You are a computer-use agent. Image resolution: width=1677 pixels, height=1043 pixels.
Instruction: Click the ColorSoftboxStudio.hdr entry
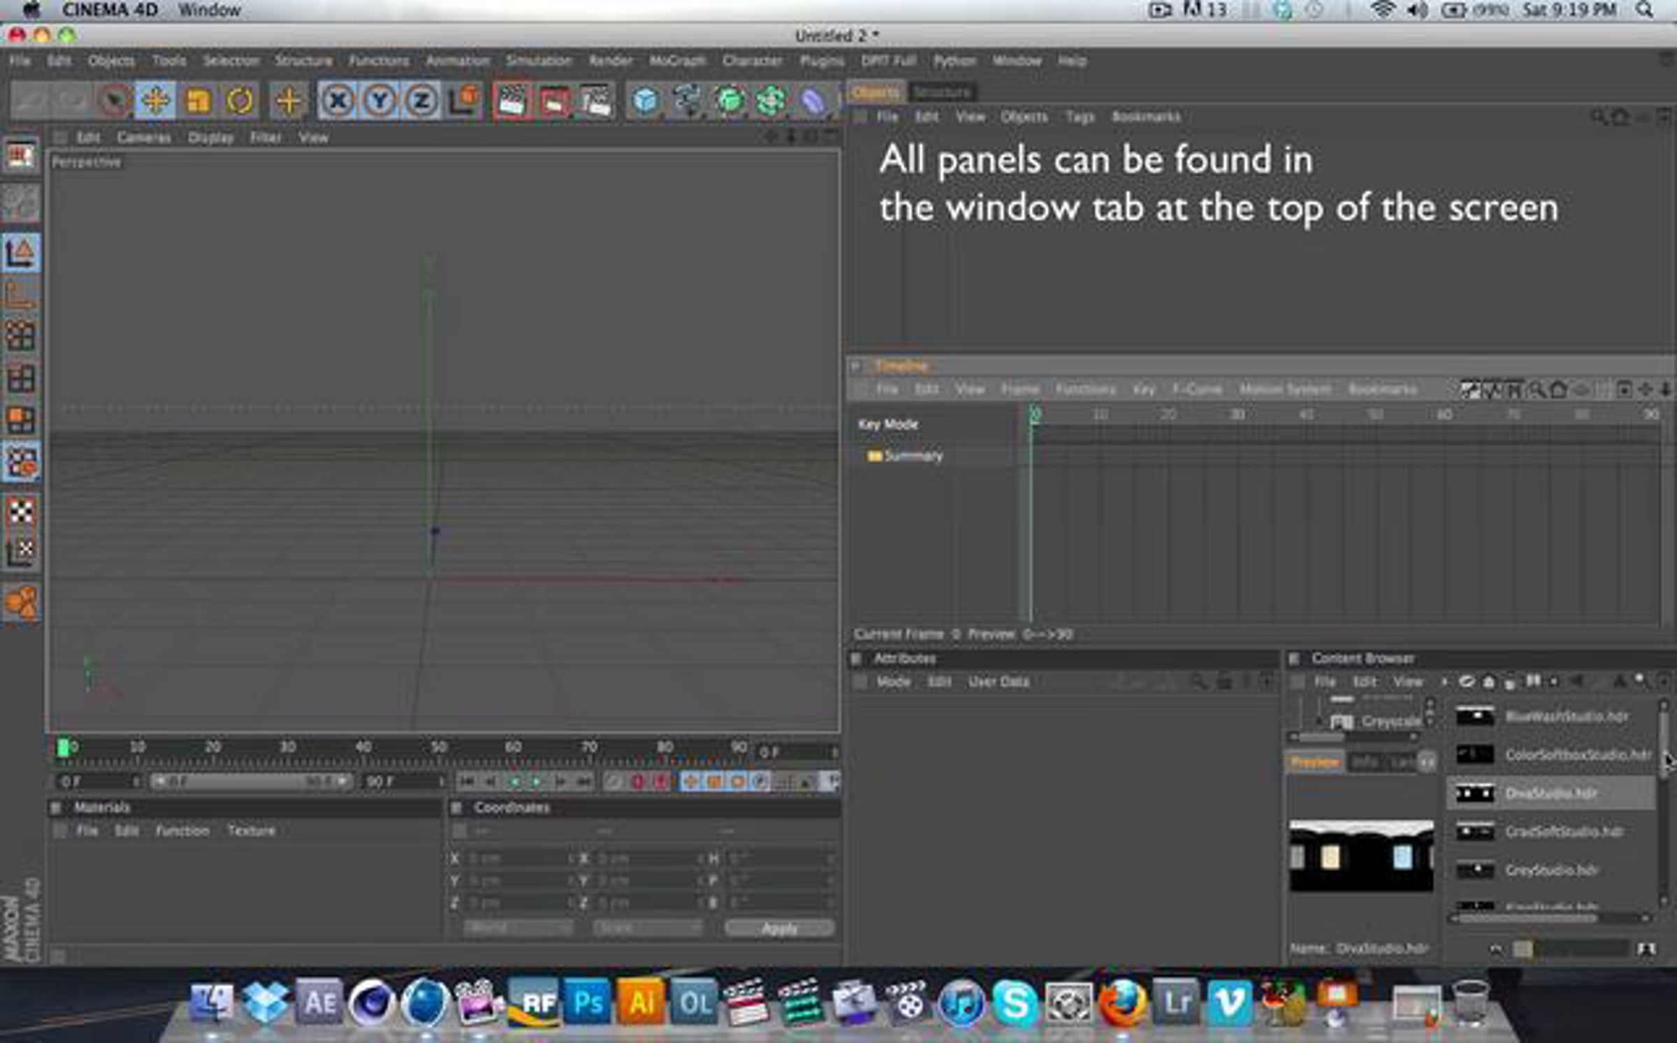[x=1551, y=755]
